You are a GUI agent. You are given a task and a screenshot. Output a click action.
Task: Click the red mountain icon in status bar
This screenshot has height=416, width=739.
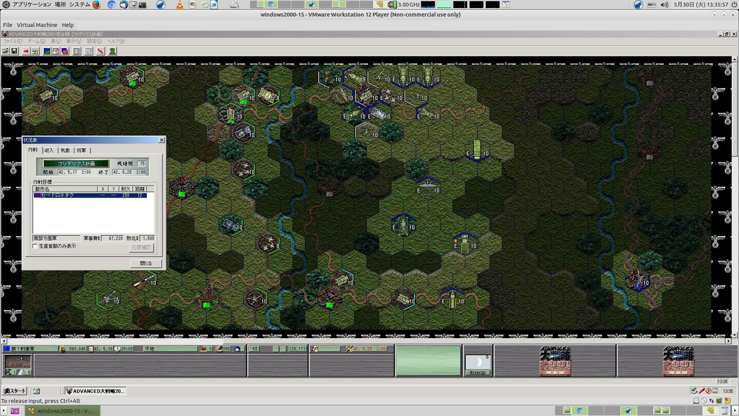[x=204, y=349]
